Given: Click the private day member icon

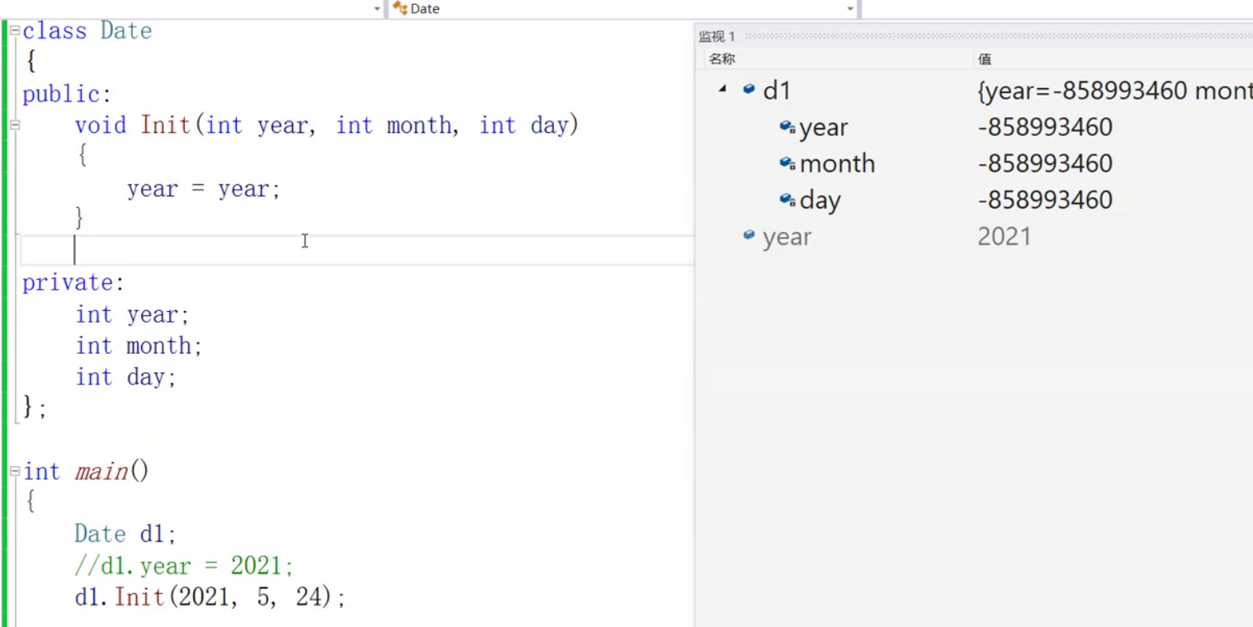Looking at the screenshot, I should point(787,200).
